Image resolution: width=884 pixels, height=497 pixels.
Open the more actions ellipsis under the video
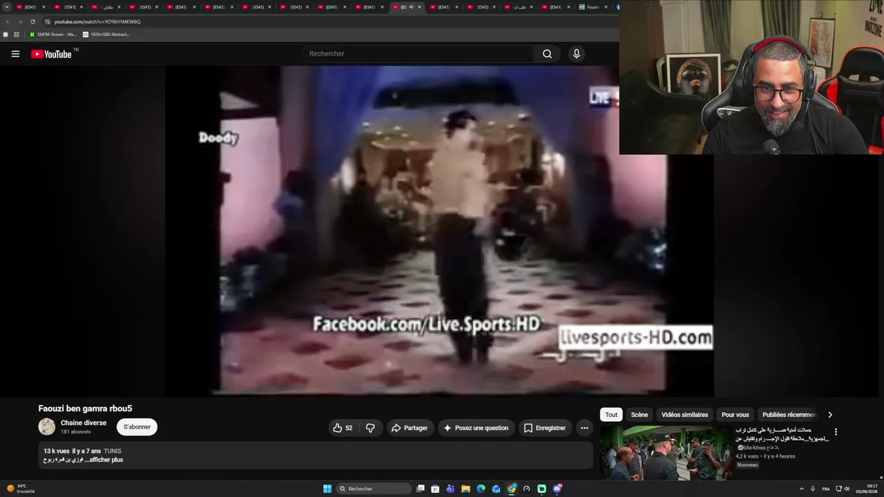coord(584,428)
